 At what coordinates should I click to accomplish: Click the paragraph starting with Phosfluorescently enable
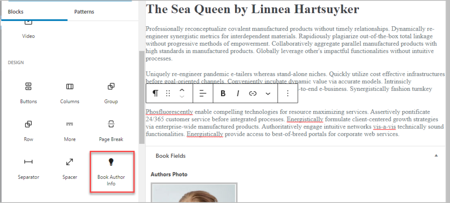[x=295, y=123]
